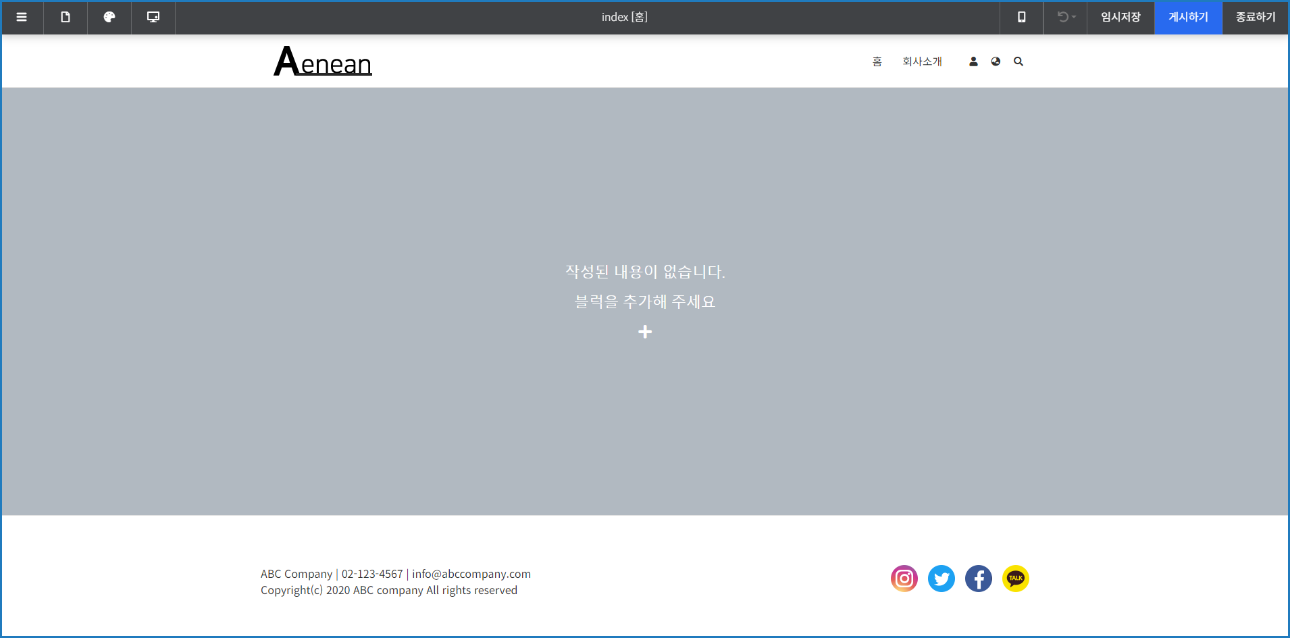Select the 홈 menu item
This screenshot has width=1290, height=638.
click(x=876, y=62)
